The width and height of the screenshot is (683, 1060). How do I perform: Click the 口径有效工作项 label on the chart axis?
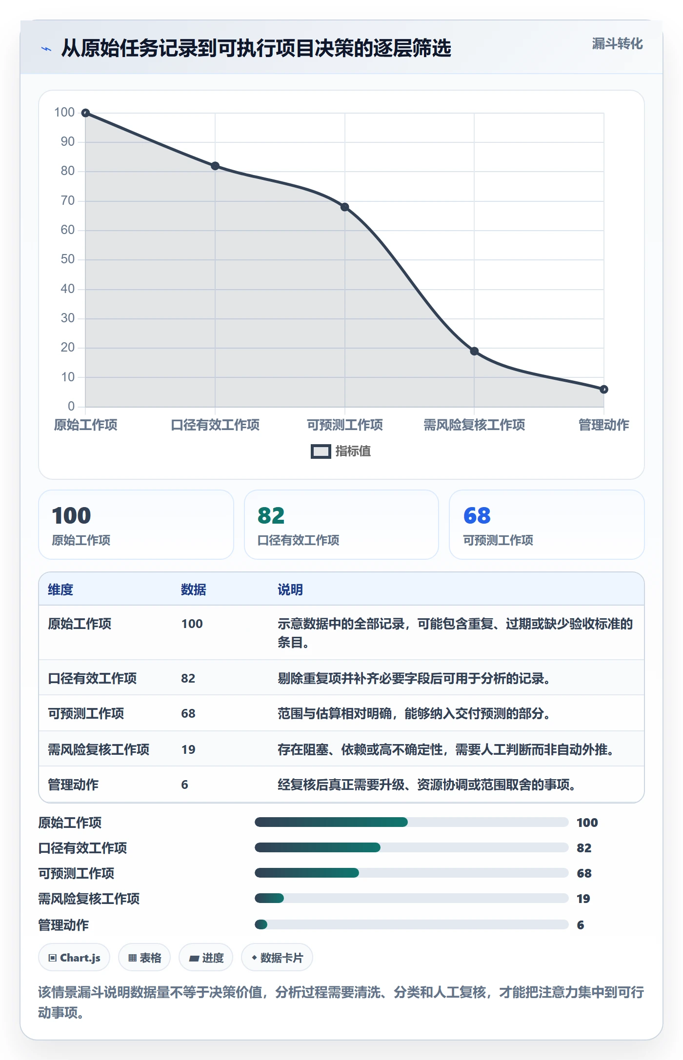[x=215, y=425]
